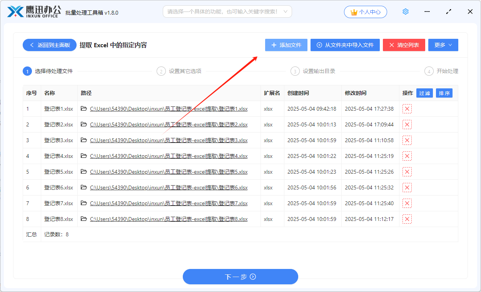Open path link for 登记表4.xlsx
481x292 pixels.
pos(169,156)
